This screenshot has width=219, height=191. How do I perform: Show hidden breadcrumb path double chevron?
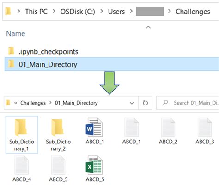pyautogui.click(x=16, y=103)
